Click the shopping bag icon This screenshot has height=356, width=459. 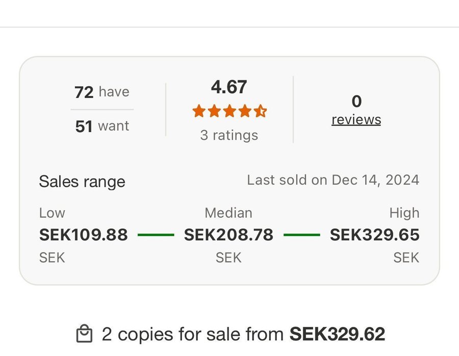(84, 335)
